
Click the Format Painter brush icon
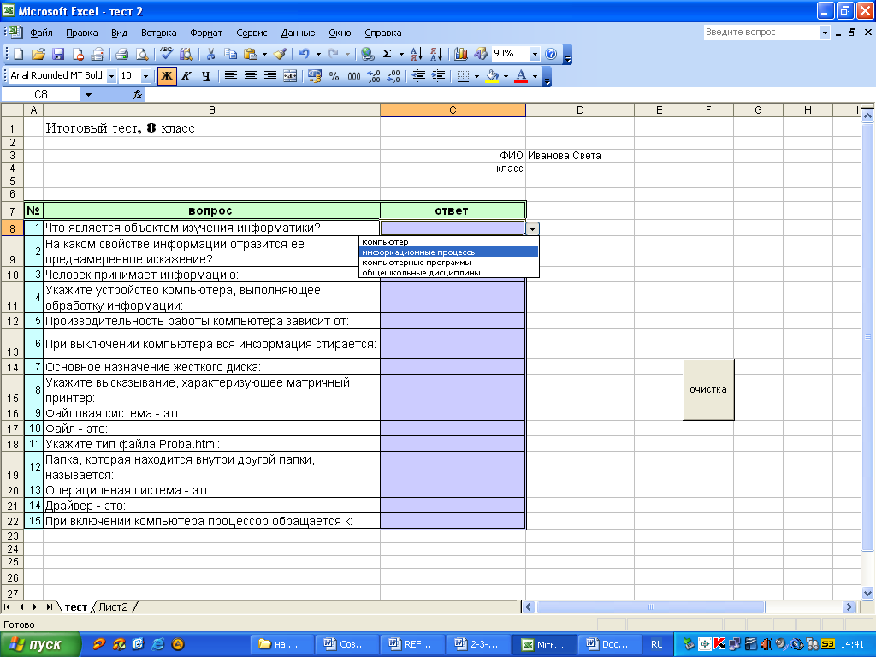pyautogui.click(x=281, y=54)
